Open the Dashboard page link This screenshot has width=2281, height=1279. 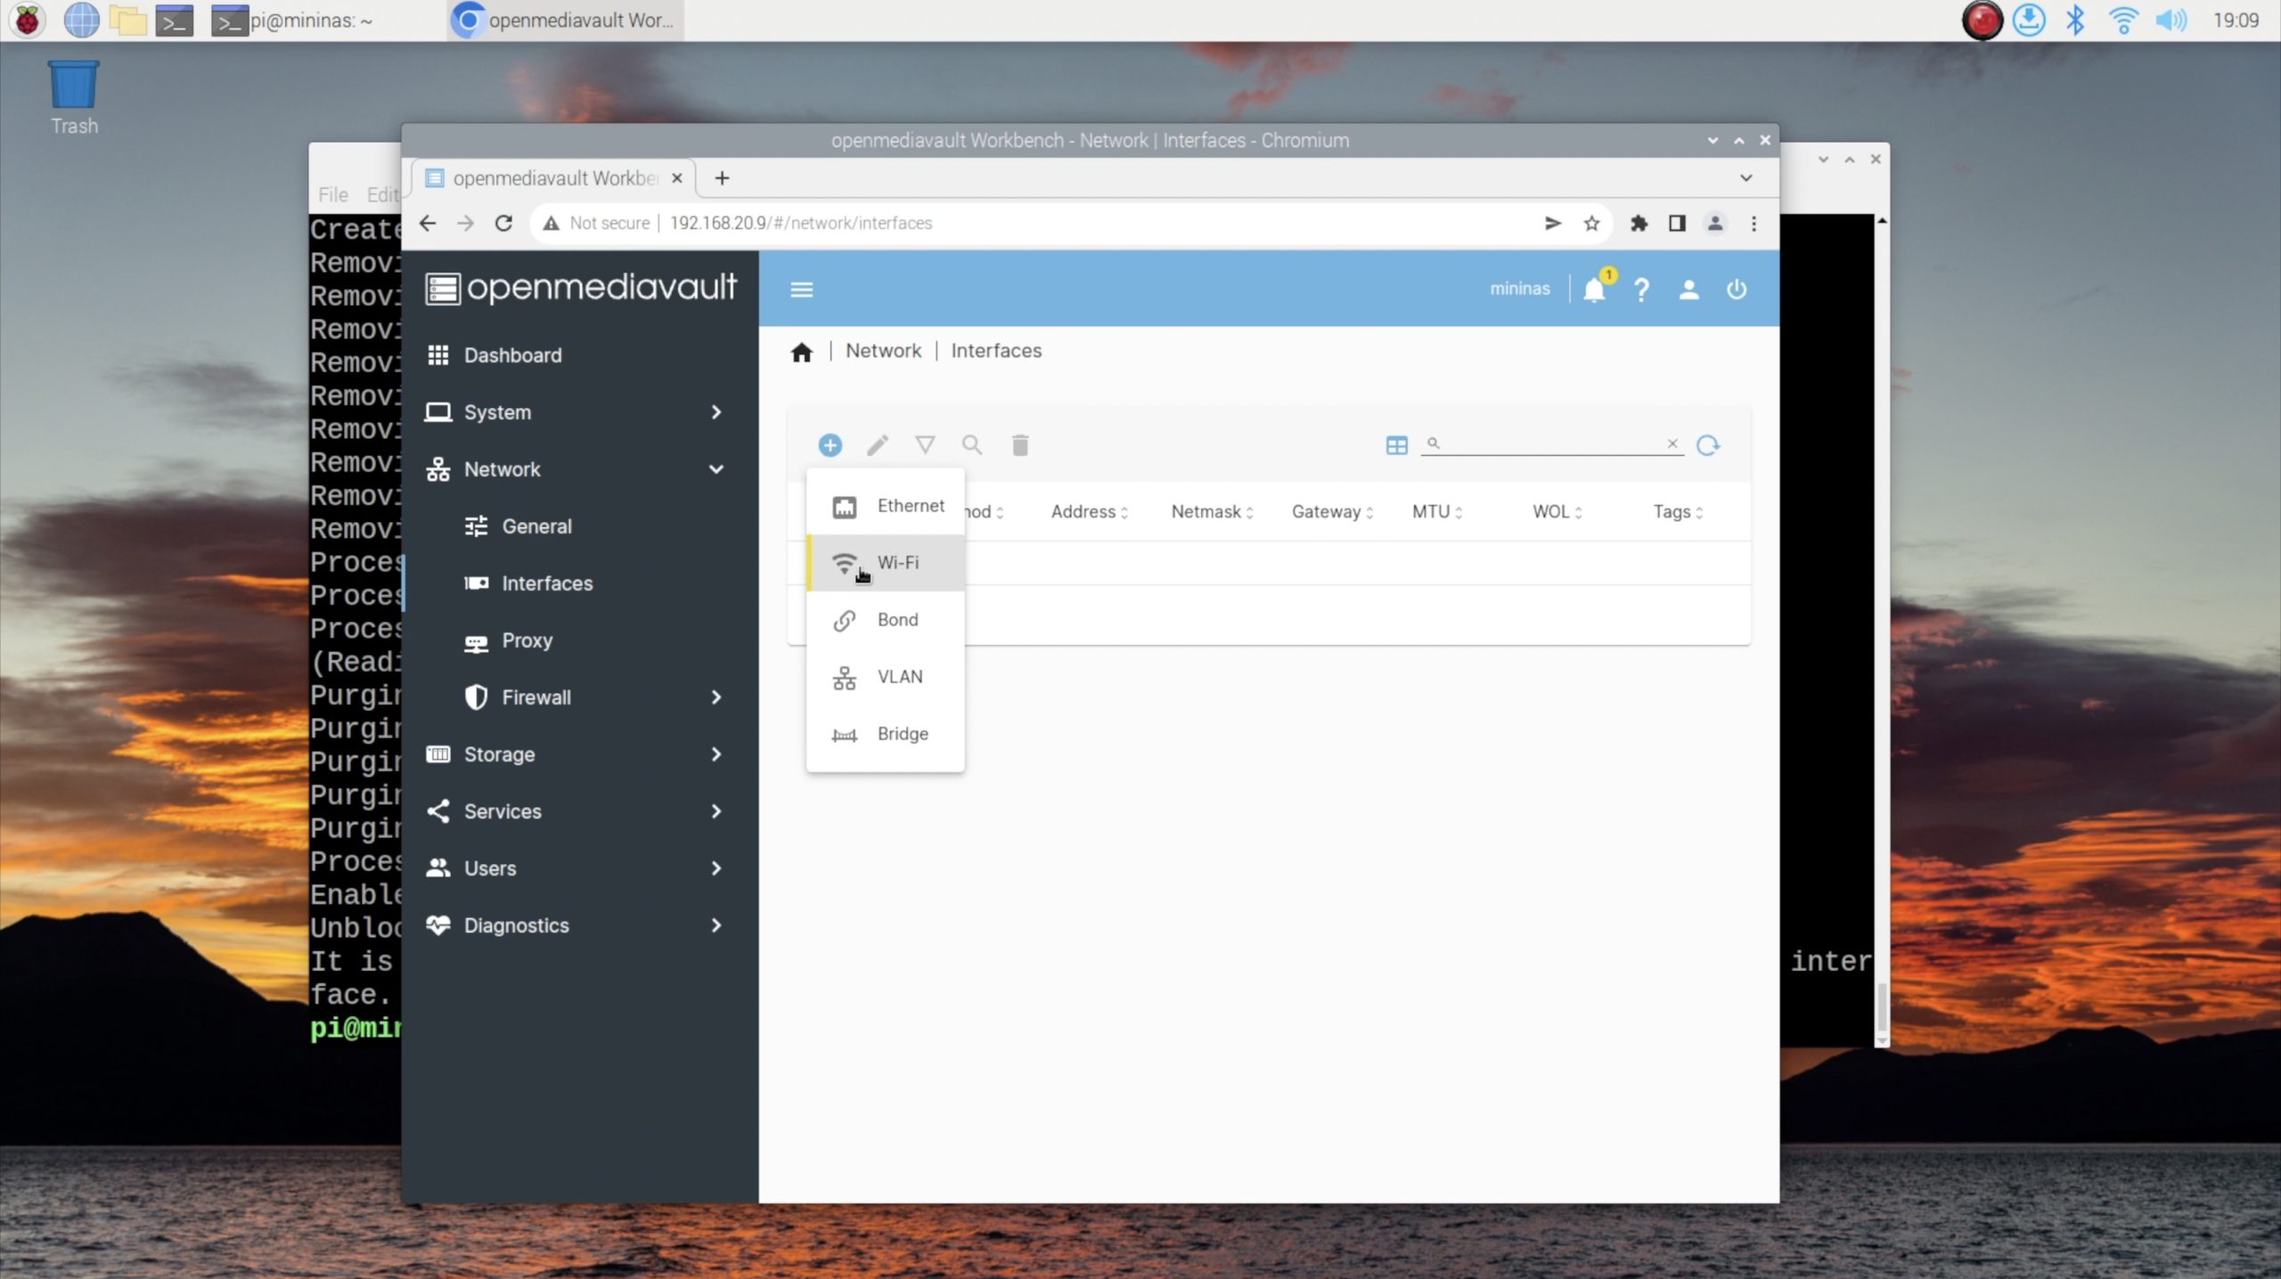pyautogui.click(x=512, y=355)
